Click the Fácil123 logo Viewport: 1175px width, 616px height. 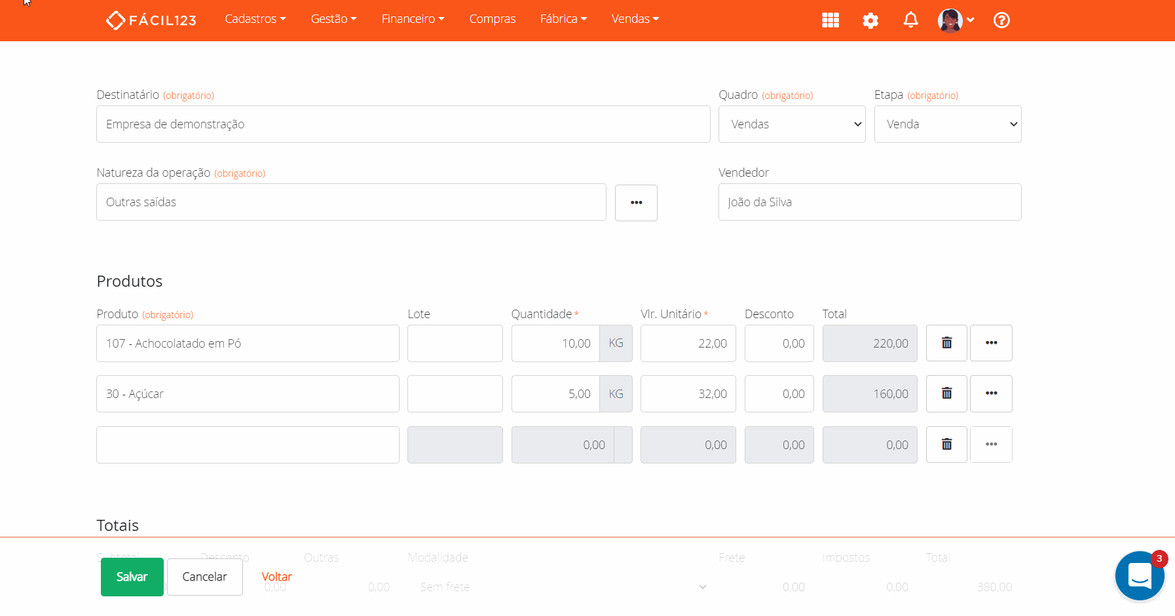point(151,20)
